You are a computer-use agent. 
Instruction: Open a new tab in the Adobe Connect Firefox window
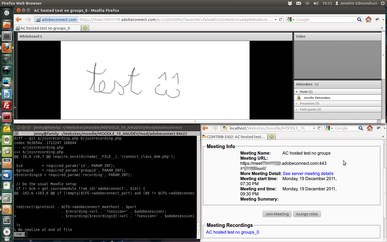point(85,28)
